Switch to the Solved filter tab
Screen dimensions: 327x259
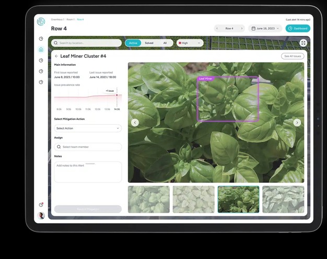149,43
